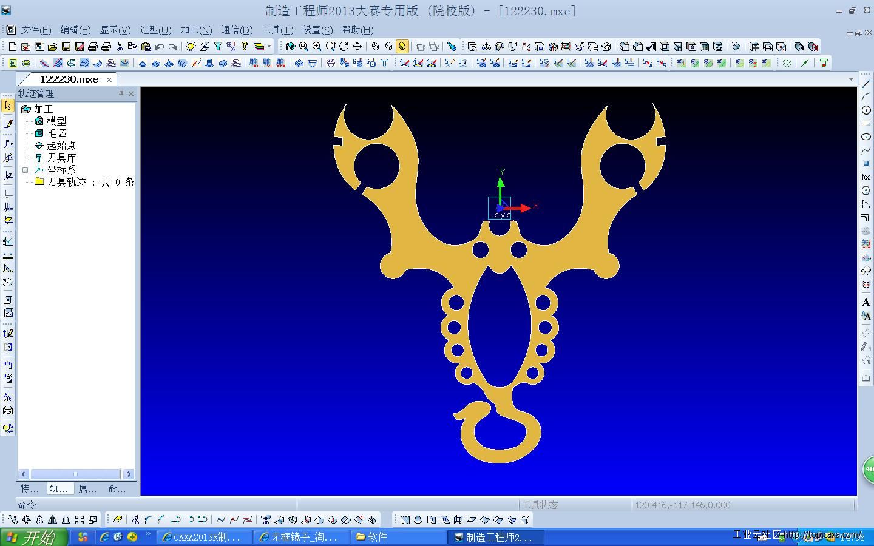Click the zoom-in magnifier icon
Viewport: 874px width, 546px height.
click(x=317, y=46)
